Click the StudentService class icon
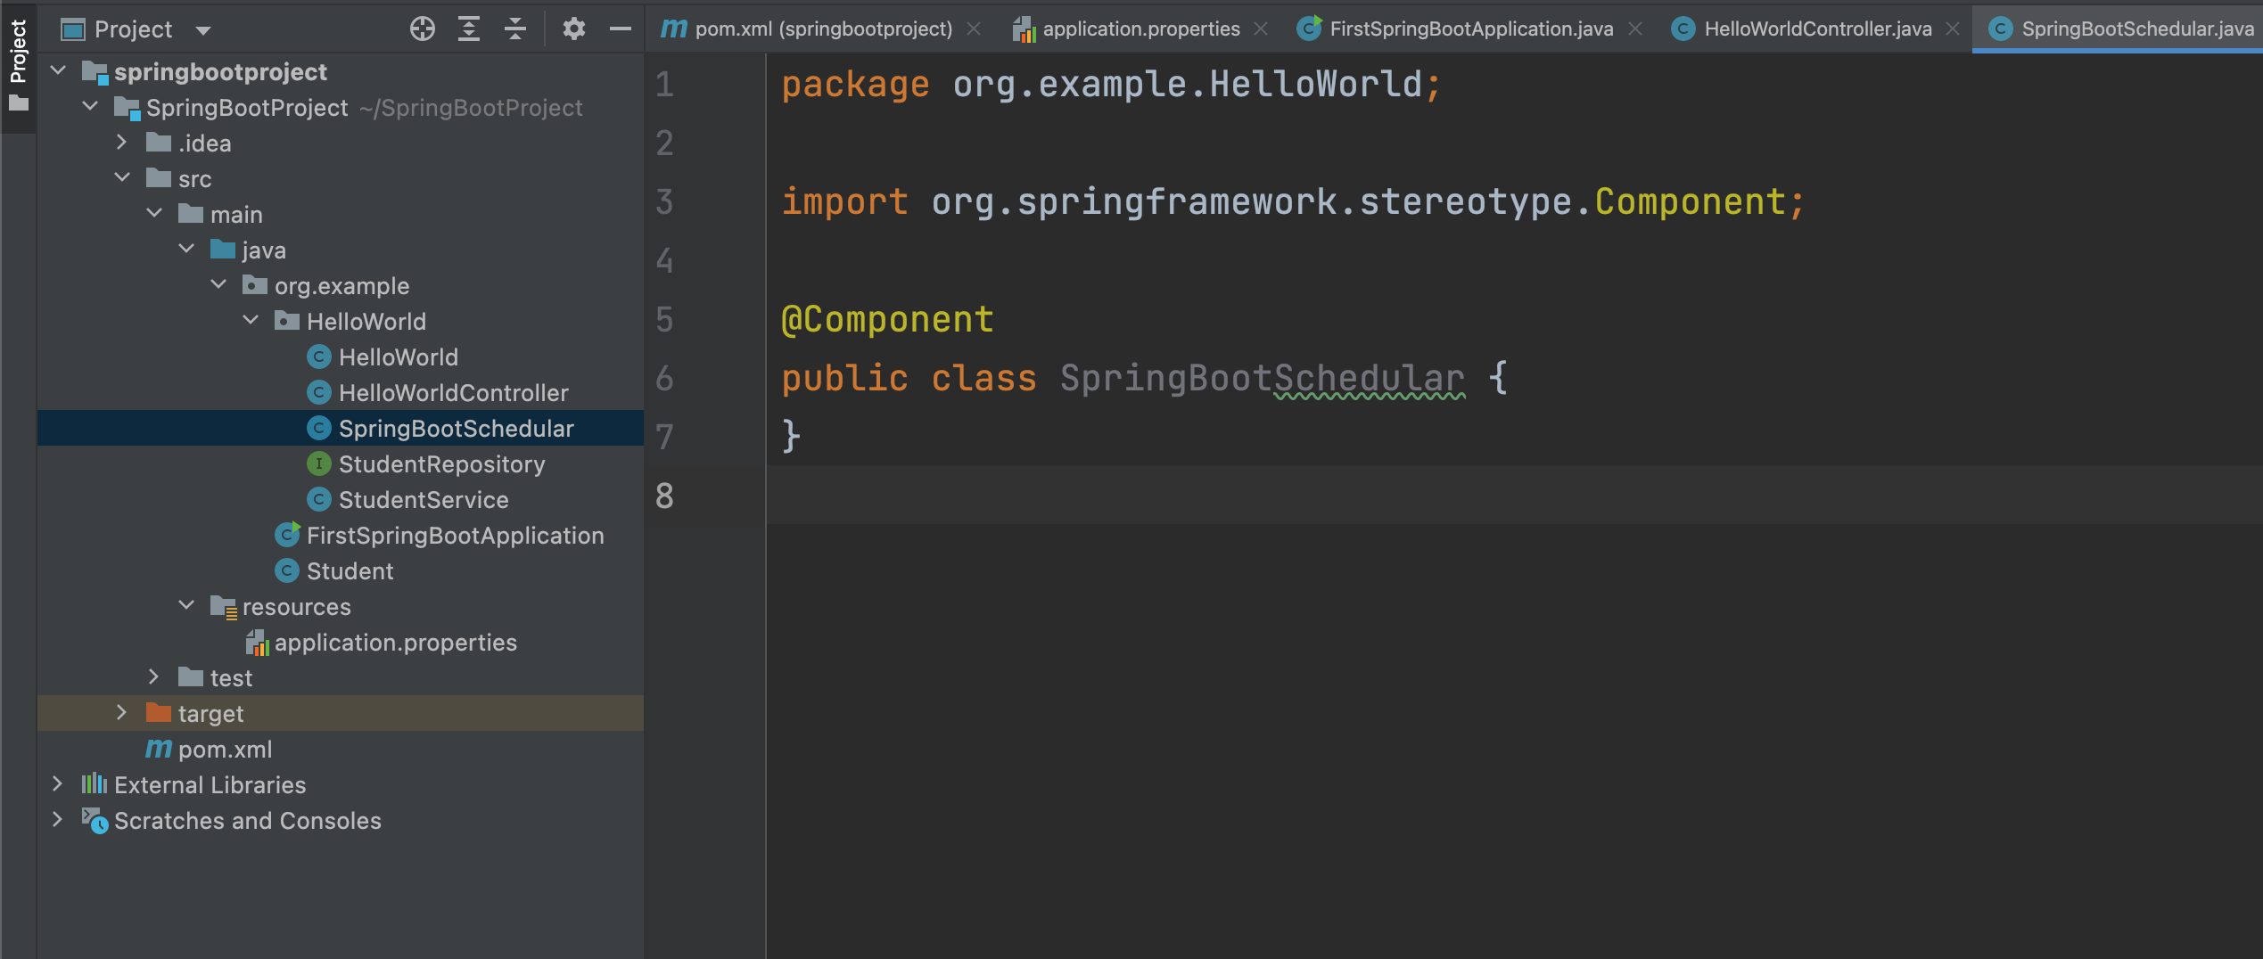 pyautogui.click(x=319, y=499)
